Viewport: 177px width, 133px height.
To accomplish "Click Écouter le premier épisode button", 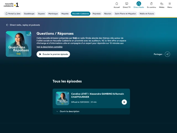I will (53, 54).
